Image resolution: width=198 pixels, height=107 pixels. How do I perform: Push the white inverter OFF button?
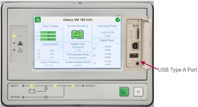(138, 92)
